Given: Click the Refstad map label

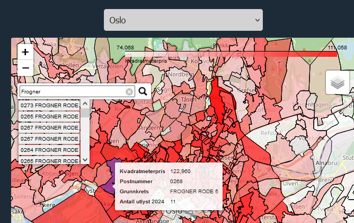Looking at the screenshot, I should pyautogui.click(x=271, y=133).
